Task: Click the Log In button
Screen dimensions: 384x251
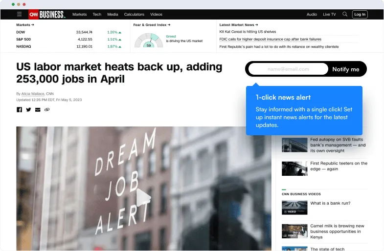Action: pyautogui.click(x=360, y=15)
